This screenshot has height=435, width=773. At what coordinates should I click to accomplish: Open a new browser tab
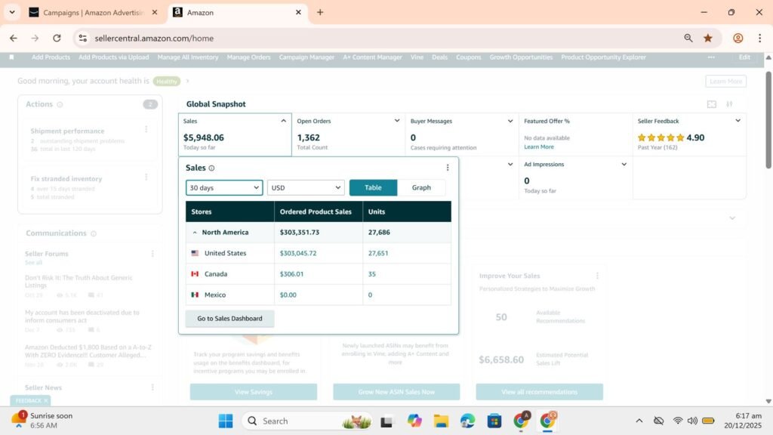coord(320,12)
